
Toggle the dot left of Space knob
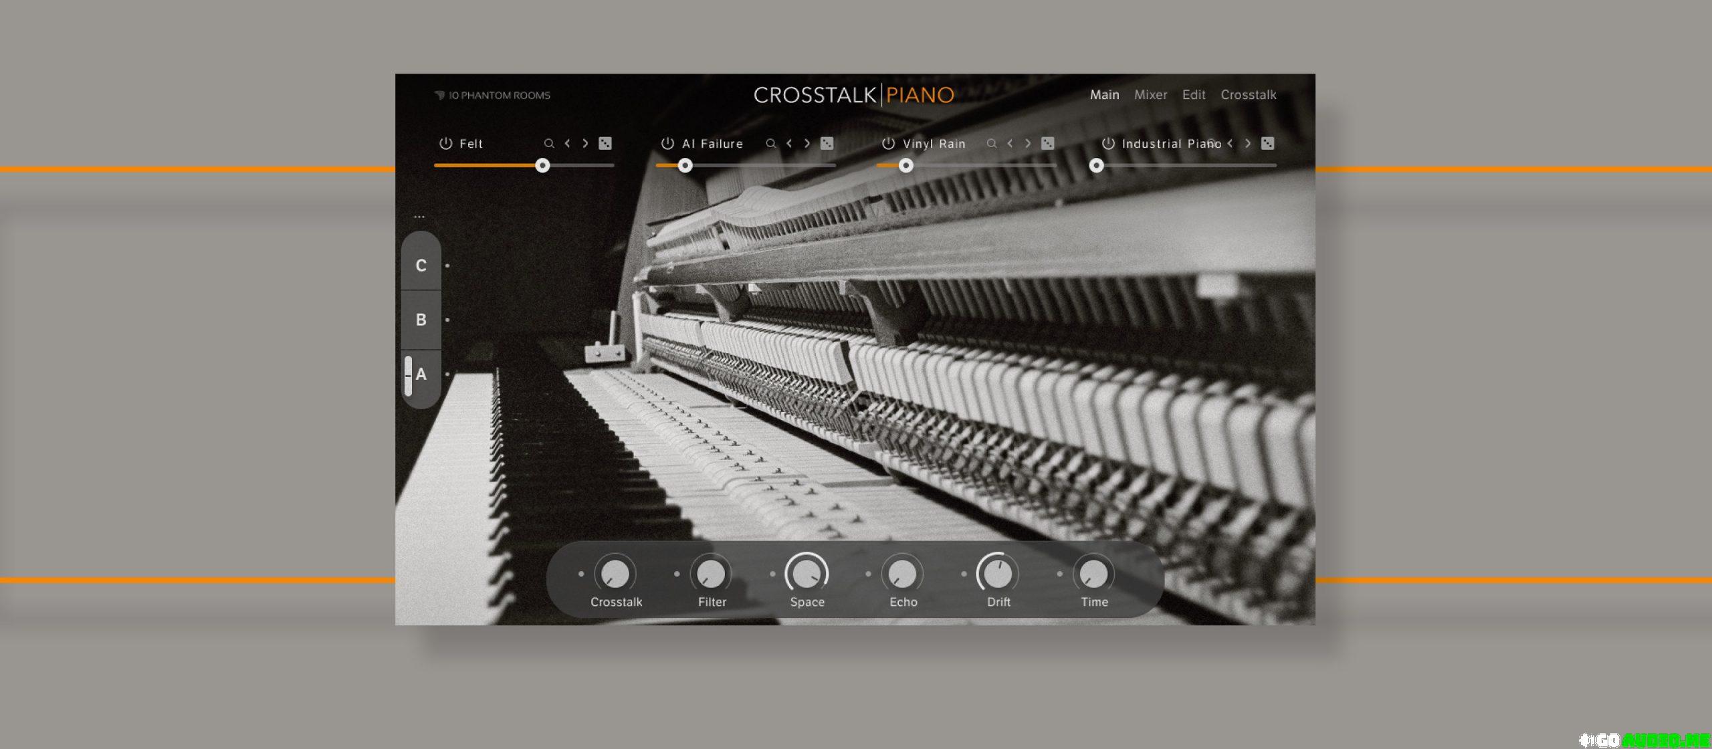772,574
